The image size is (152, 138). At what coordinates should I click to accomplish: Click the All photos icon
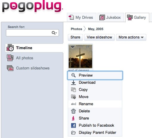[x=10, y=58]
